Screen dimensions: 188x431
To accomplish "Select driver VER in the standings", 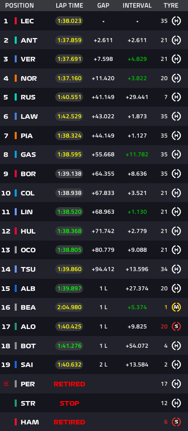I will tap(28, 59).
